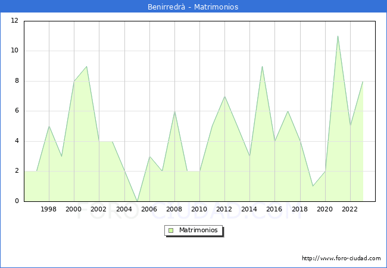Click the 2023 final data point at 8
The image size is (387, 268).
(363, 81)
